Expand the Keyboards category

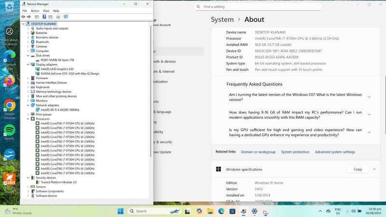point(28,87)
